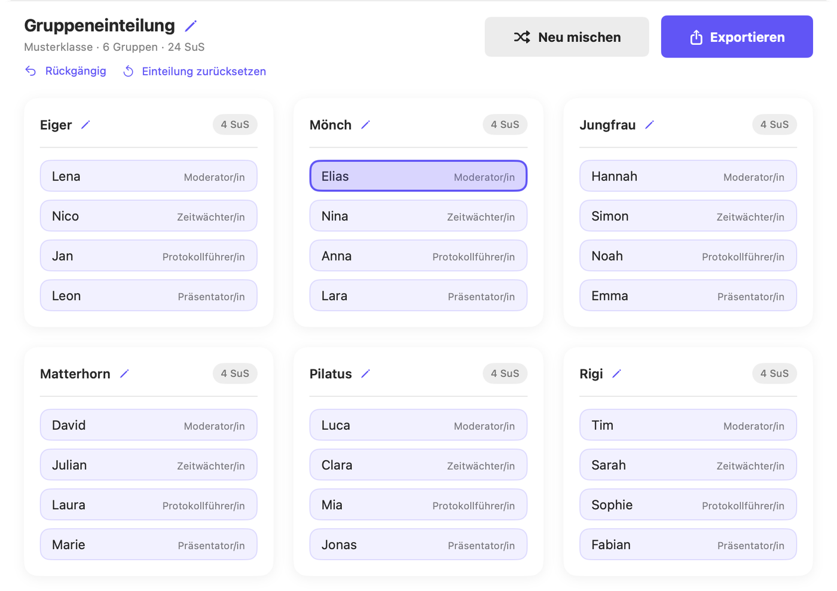
Task: Click the pencil icon next to Mönch
Action: pyautogui.click(x=365, y=125)
